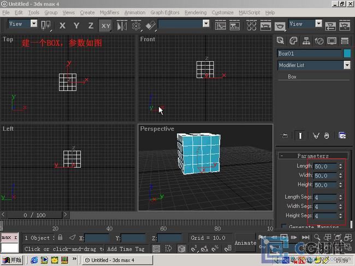Open the named selection sets dropdown

[x=206, y=23]
